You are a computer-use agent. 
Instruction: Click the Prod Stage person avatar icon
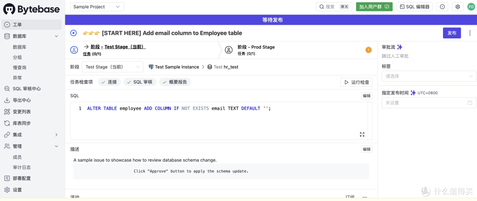tap(229, 50)
